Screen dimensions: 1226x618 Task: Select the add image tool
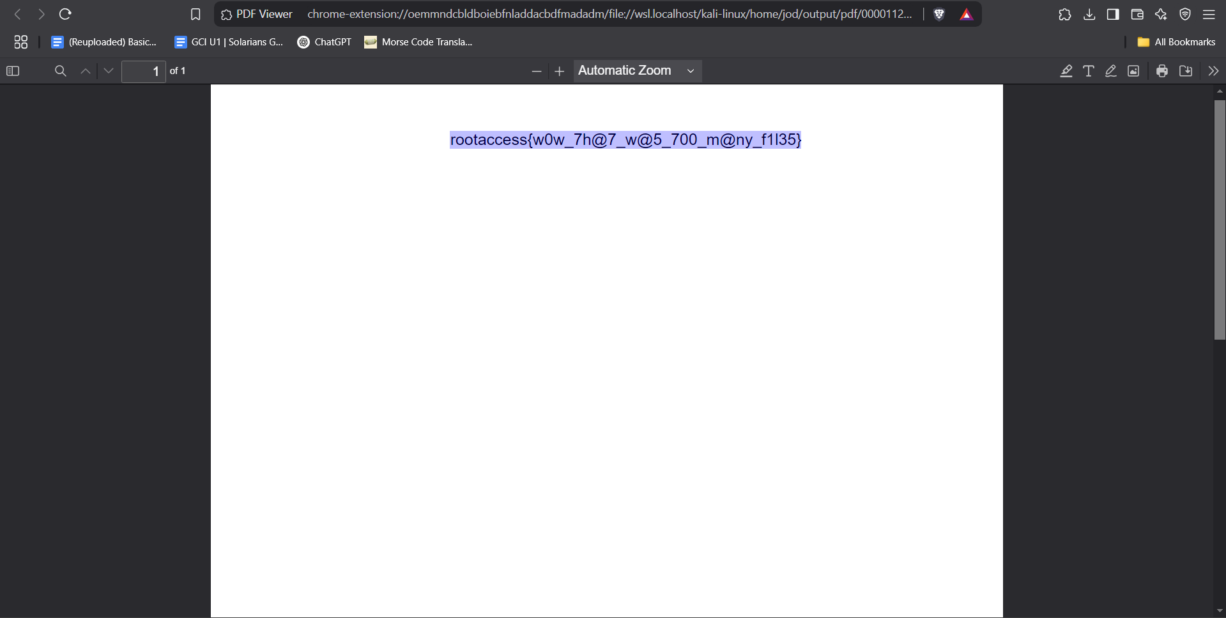[x=1133, y=71]
